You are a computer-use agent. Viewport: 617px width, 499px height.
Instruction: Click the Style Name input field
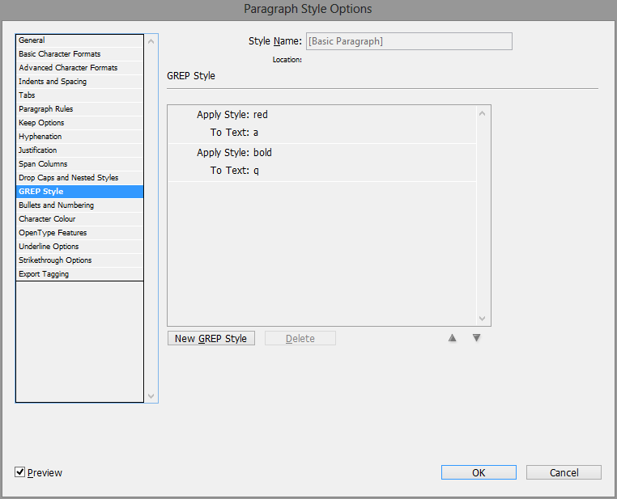409,41
